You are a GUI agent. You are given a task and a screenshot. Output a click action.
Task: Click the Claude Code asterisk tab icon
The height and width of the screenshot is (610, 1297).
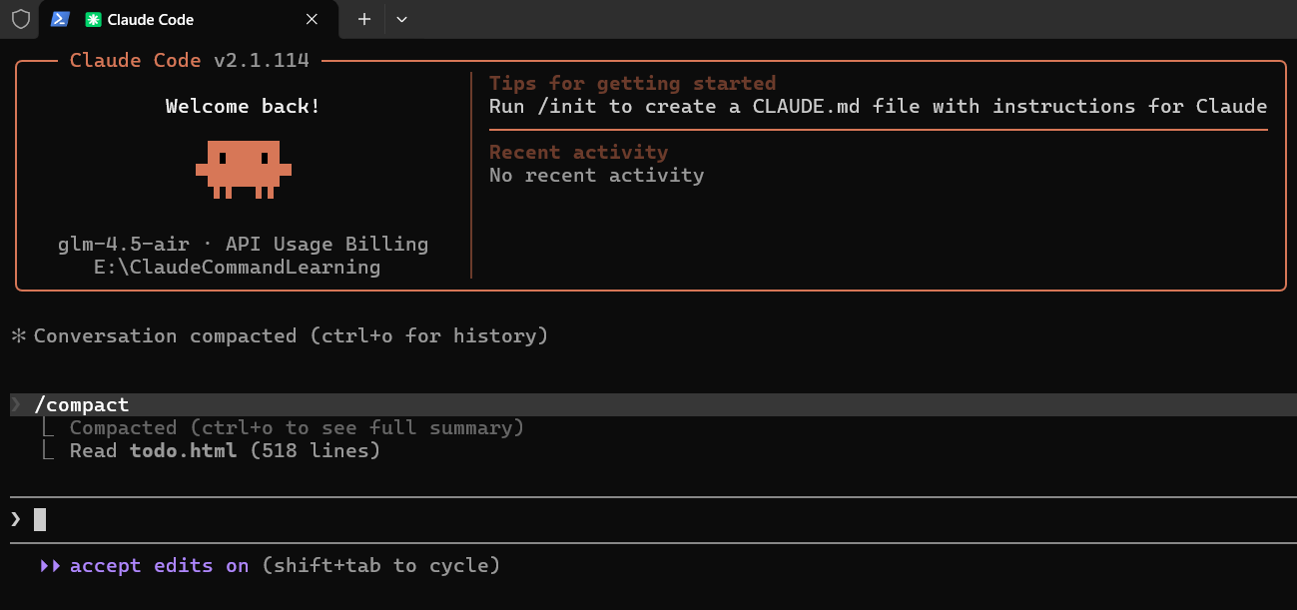tap(93, 20)
